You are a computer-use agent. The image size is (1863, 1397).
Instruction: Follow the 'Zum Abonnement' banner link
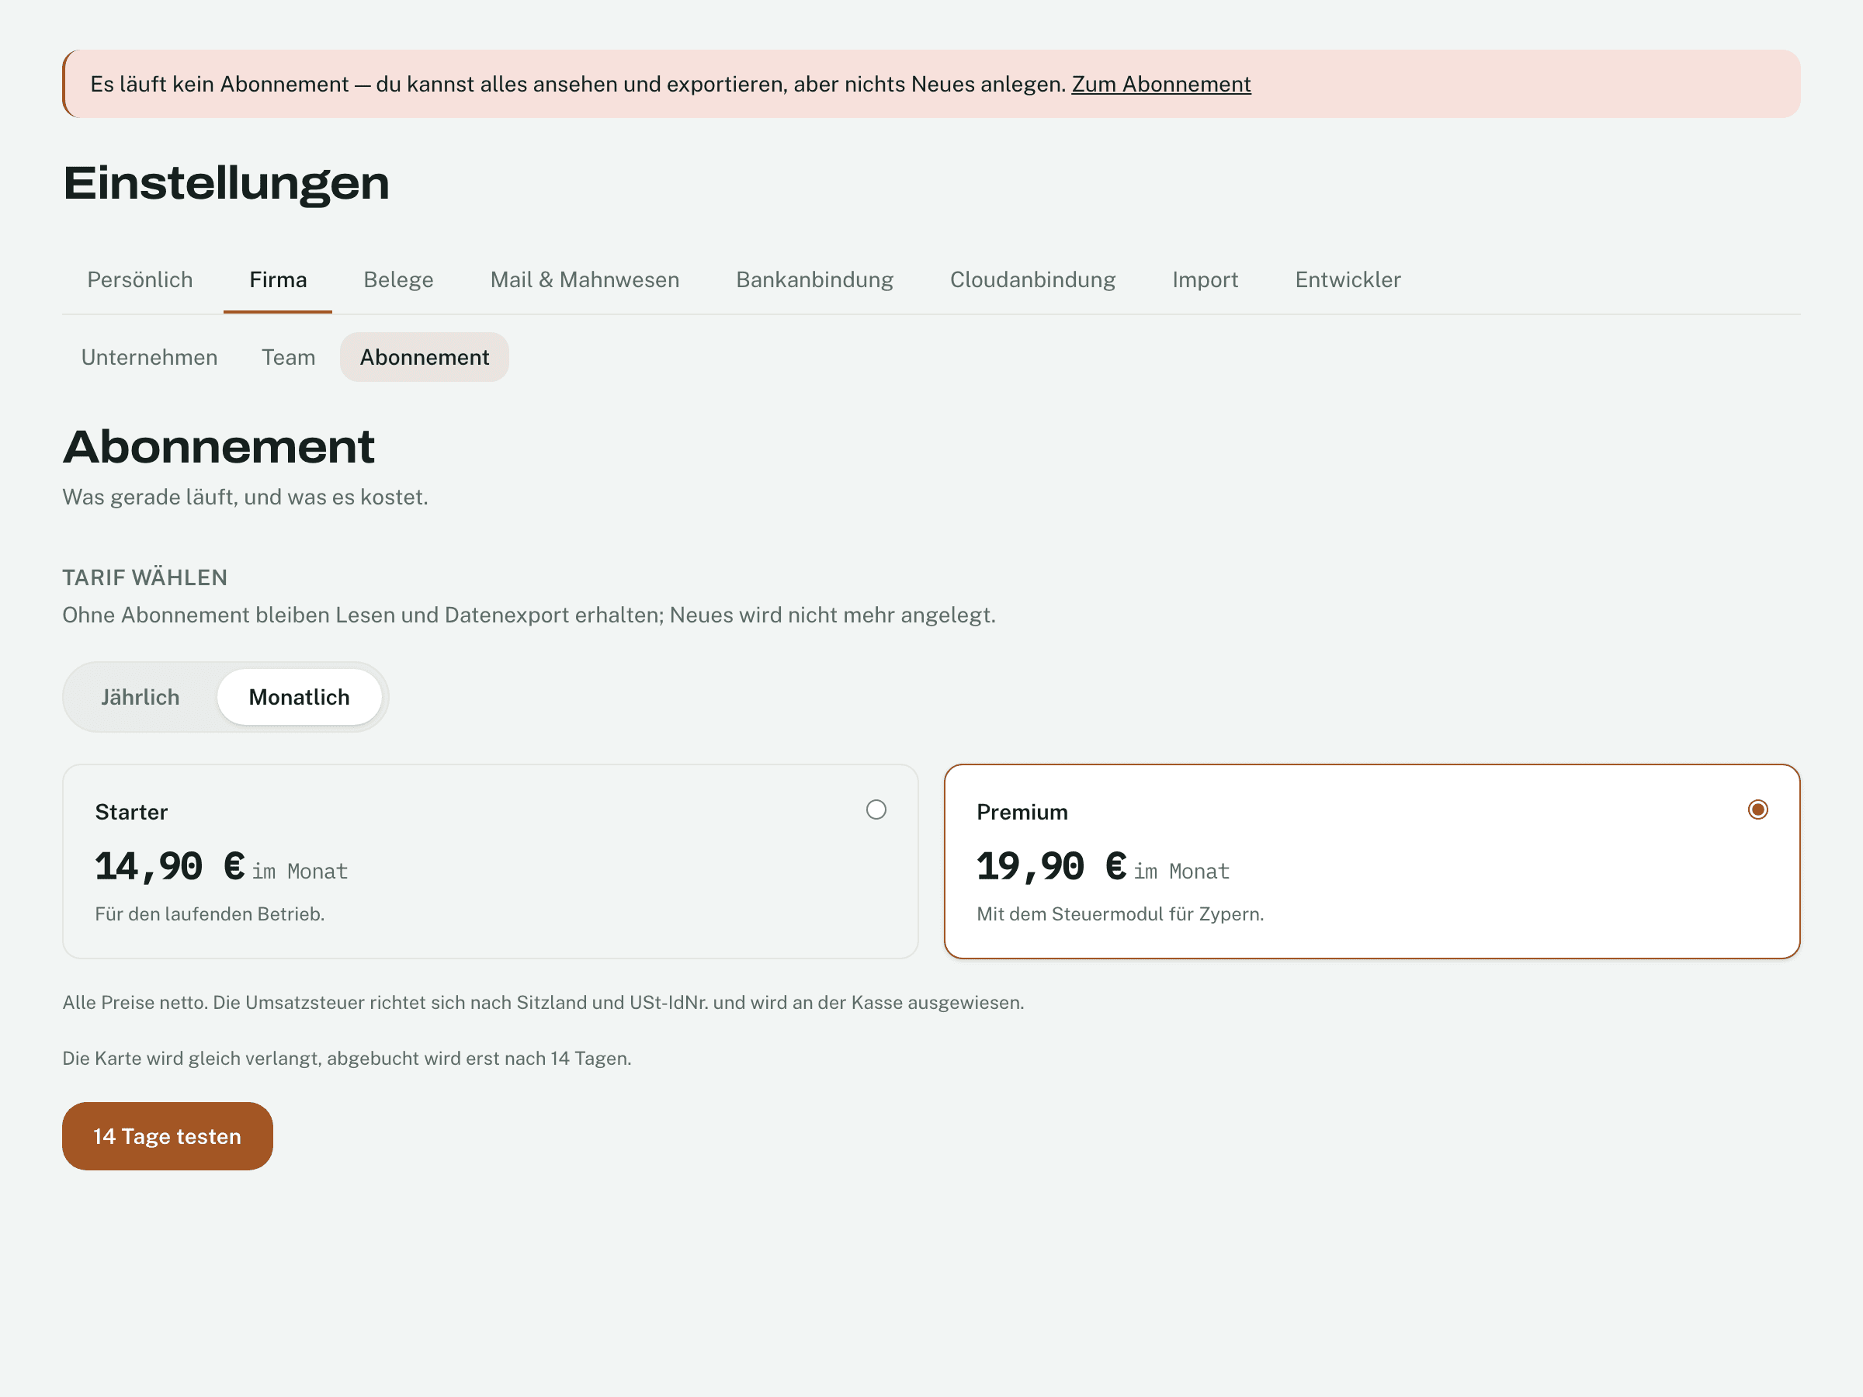click(x=1160, y=84)
